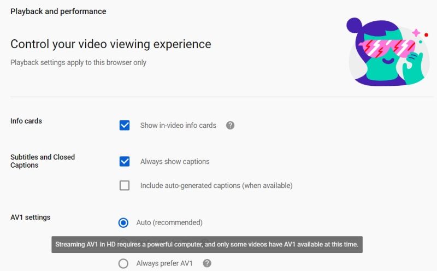
Task: Uncheck the Show in-video info cards checkbox
Action: (x=125, y=126)
